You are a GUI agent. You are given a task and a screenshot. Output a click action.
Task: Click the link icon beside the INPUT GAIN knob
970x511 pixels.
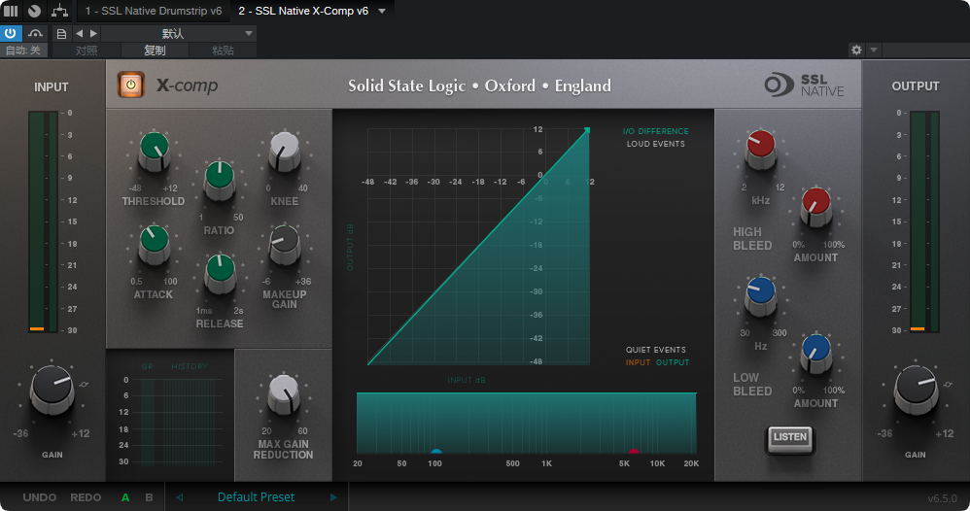point(85,384)
